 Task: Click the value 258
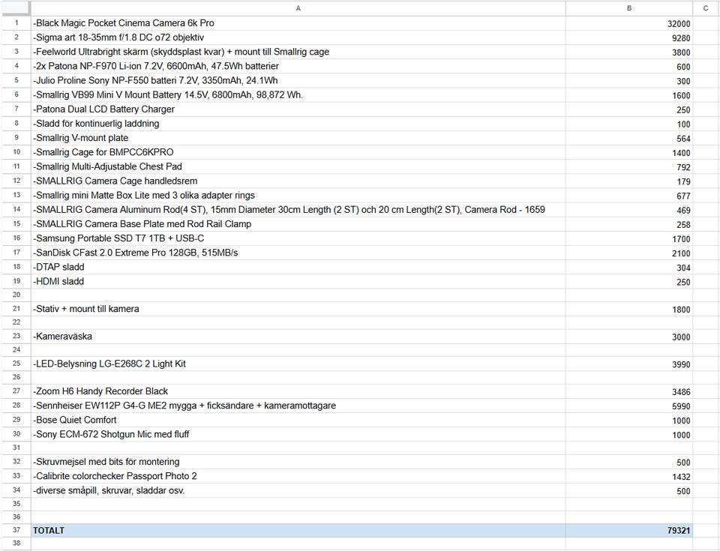click(683, 225)
